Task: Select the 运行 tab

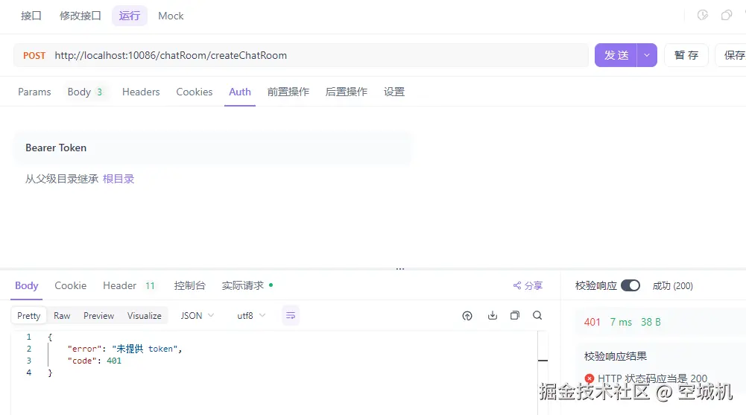Action: tap(130, 16)
